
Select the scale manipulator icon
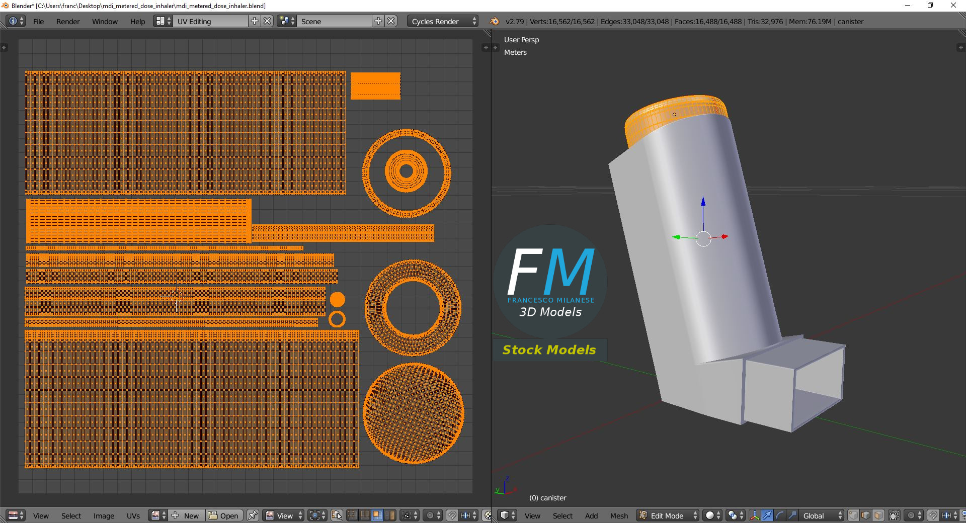pyautogui.click(x=792, y=515)
